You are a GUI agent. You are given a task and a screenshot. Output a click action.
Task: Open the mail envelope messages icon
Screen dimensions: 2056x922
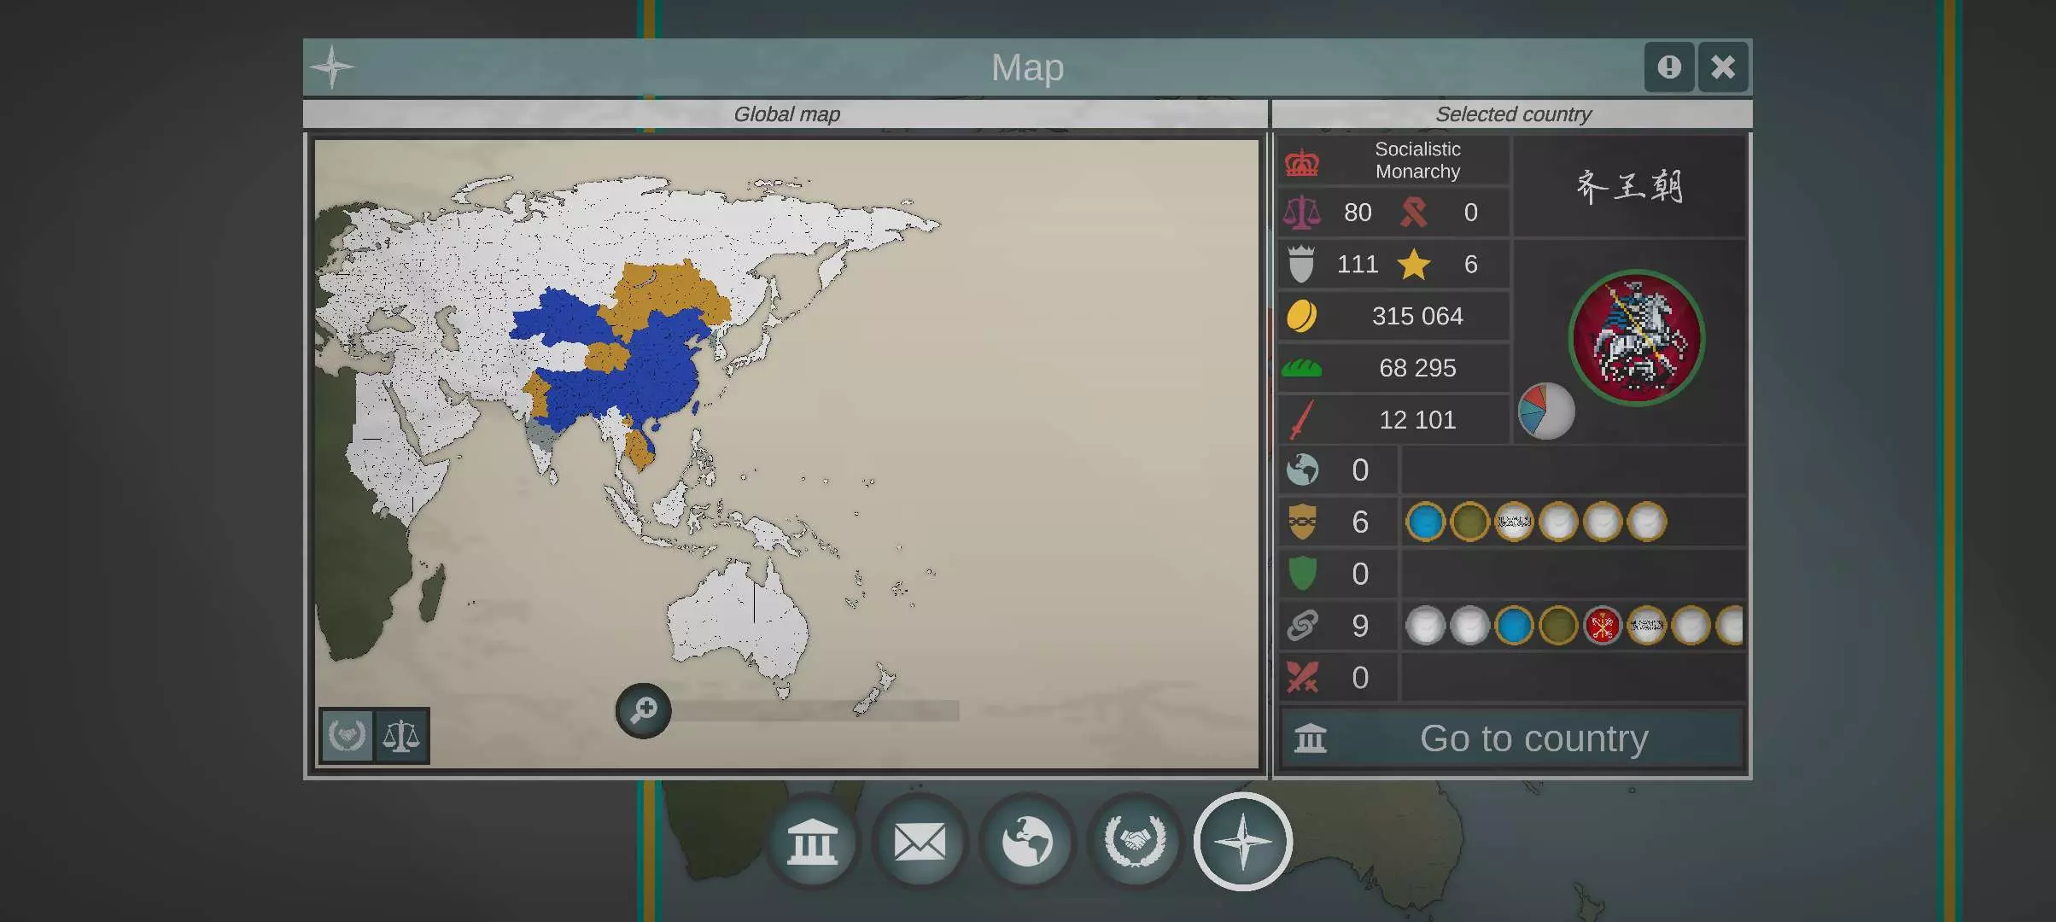click(920, 842)
